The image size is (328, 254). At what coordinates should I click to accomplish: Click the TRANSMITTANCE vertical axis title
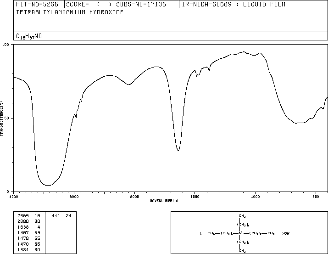[x=1, y=119]
